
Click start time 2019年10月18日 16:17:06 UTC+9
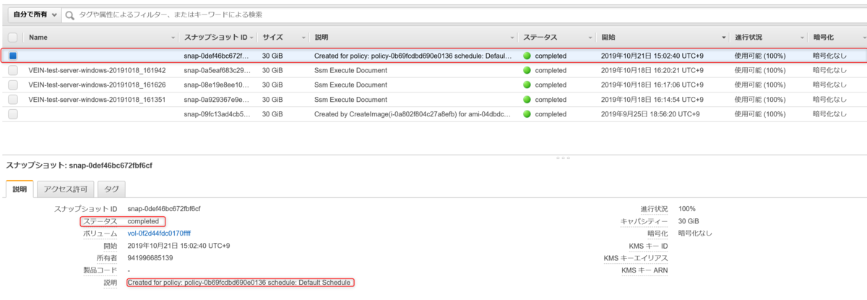[652, 85]
